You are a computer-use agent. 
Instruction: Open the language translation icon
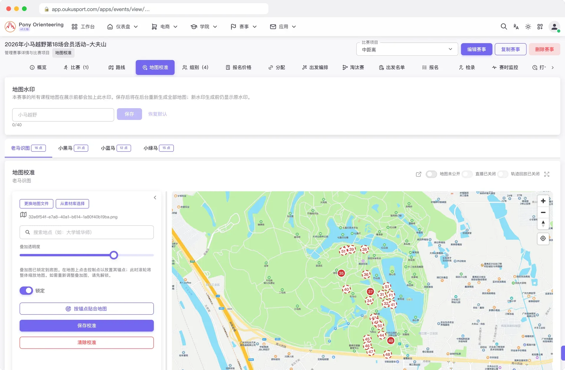pos(516,26)
